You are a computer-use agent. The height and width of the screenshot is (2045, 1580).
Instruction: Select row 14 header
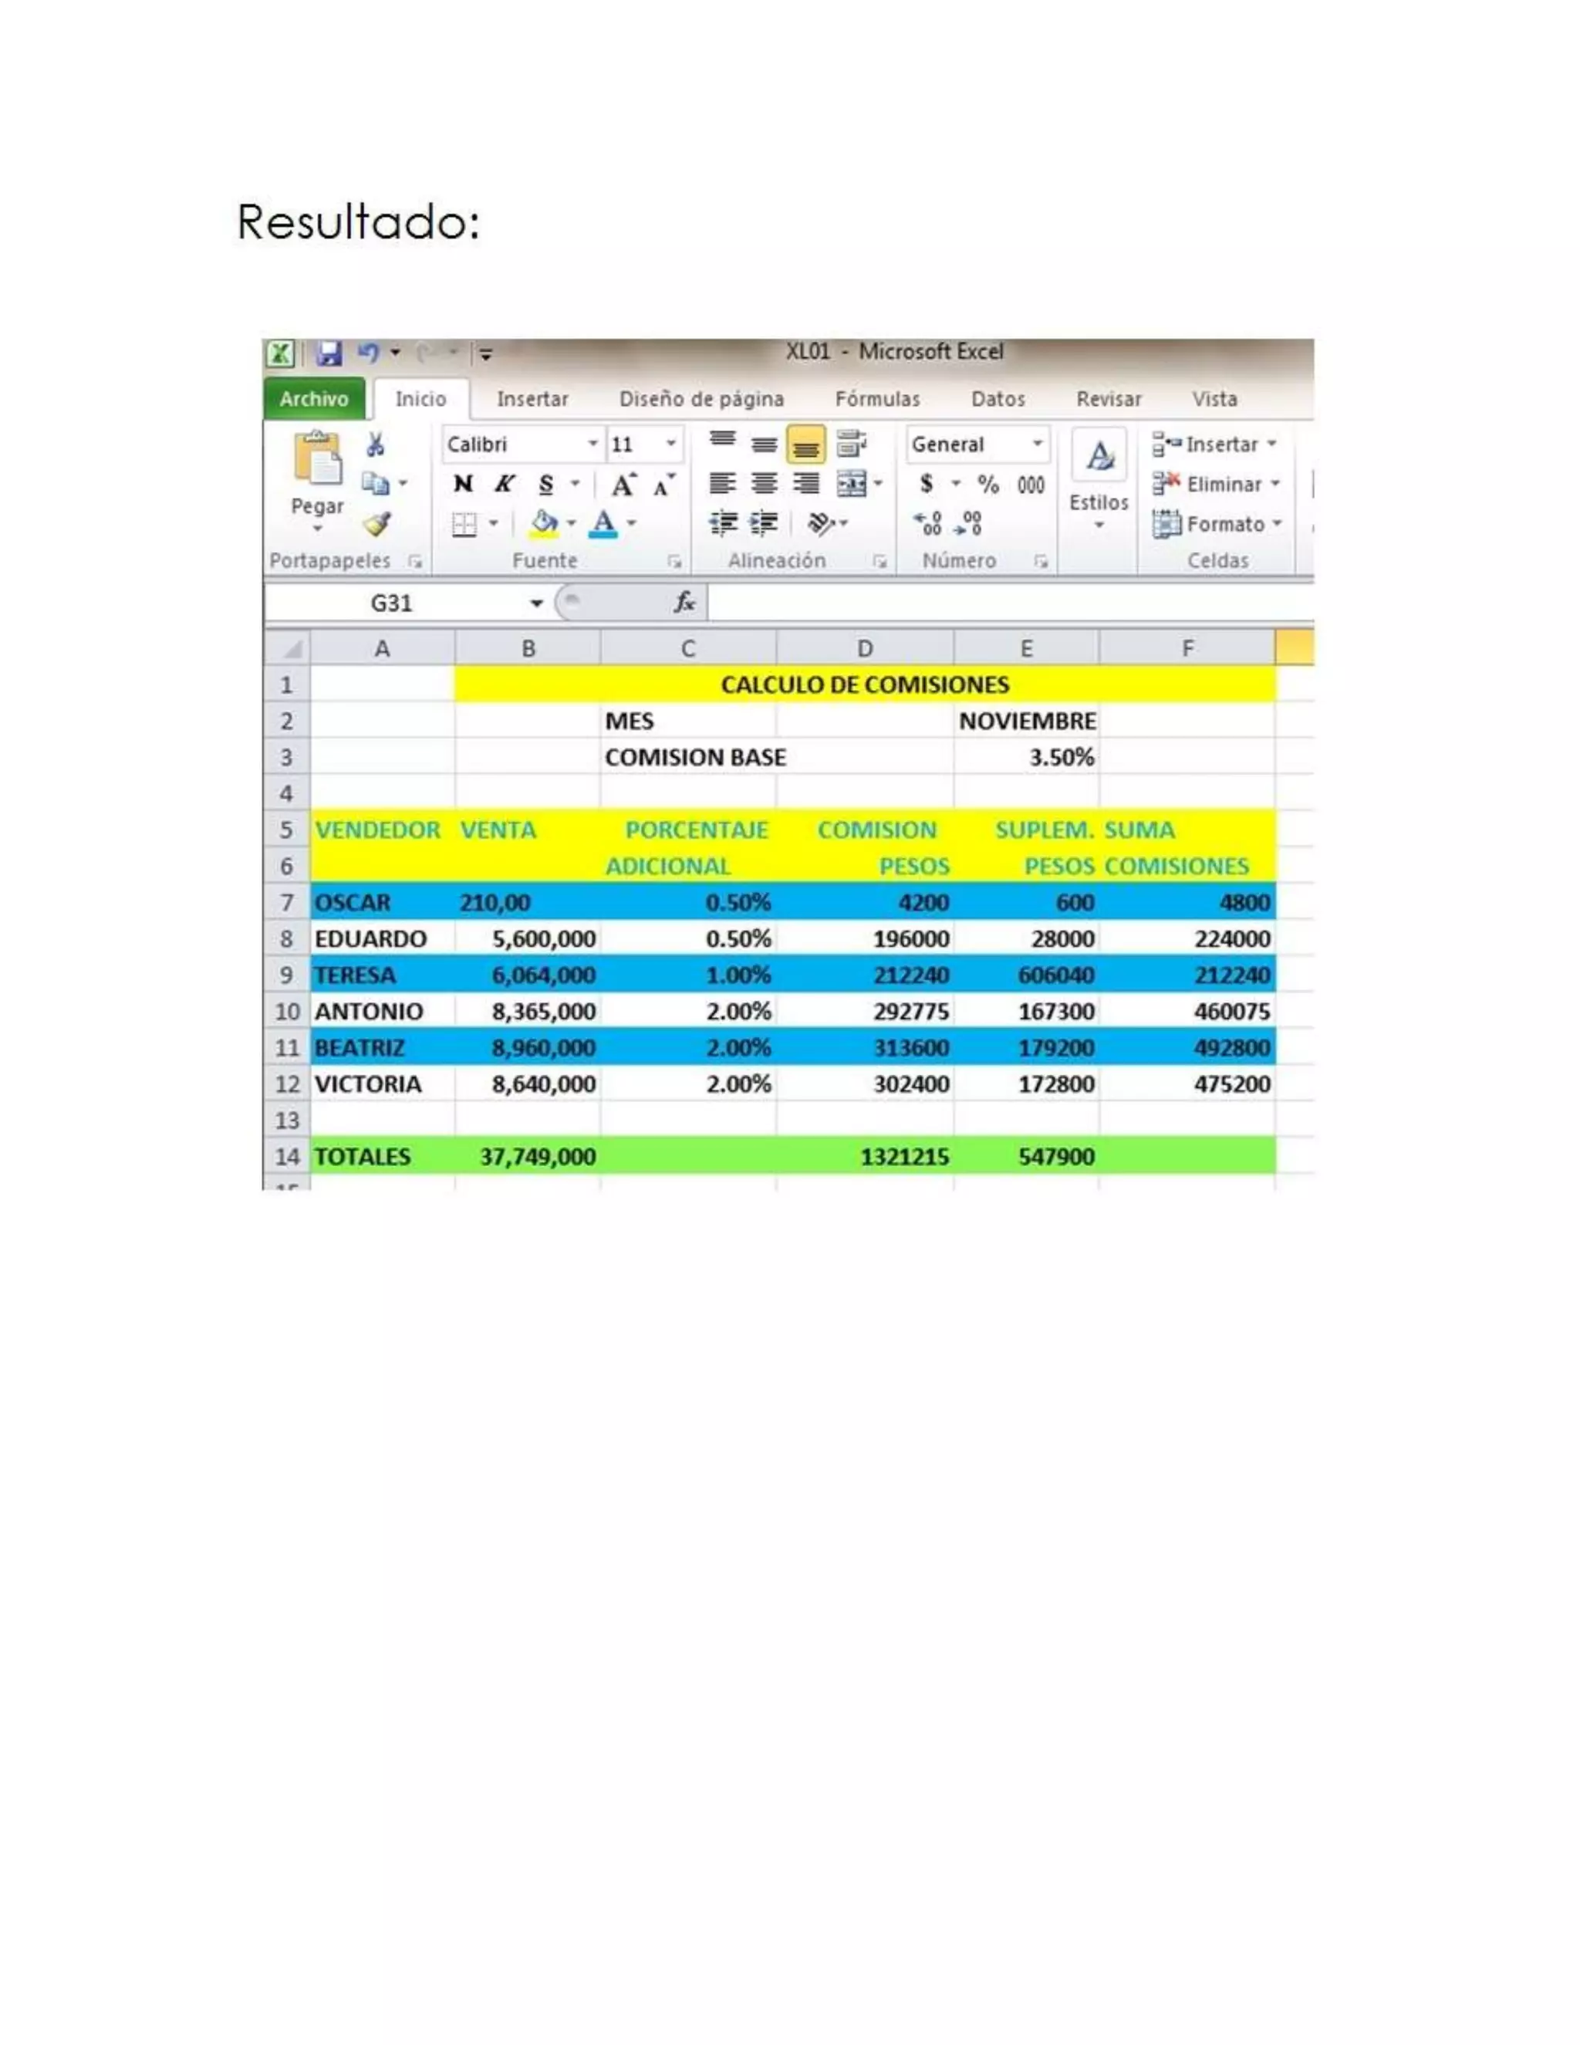287,1157
